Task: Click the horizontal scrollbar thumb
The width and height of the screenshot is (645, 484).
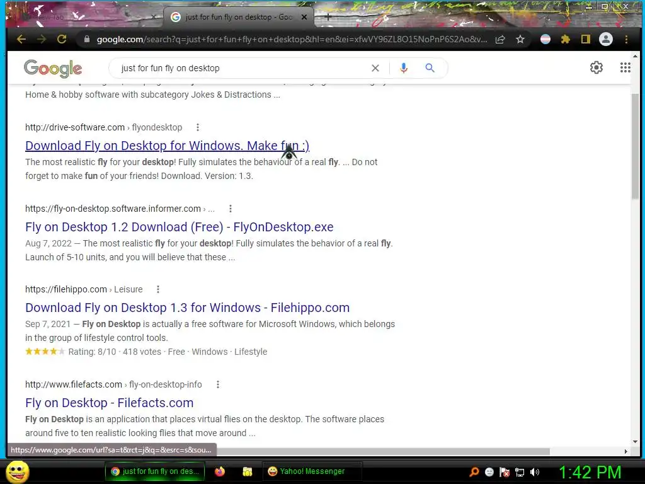Action: (382, 451)
